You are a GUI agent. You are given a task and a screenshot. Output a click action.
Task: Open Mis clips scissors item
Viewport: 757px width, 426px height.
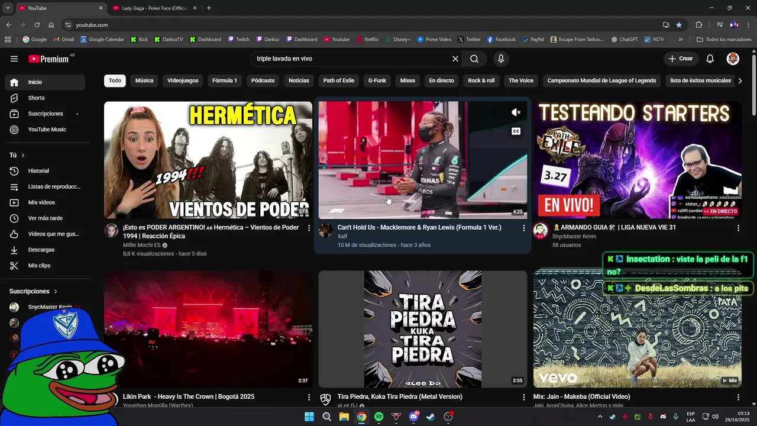[45, 266]
